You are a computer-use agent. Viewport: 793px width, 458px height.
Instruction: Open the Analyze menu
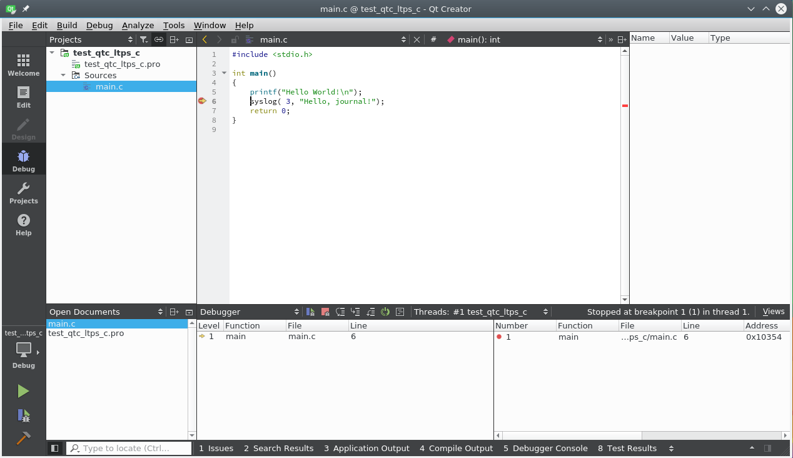(138, 25)
